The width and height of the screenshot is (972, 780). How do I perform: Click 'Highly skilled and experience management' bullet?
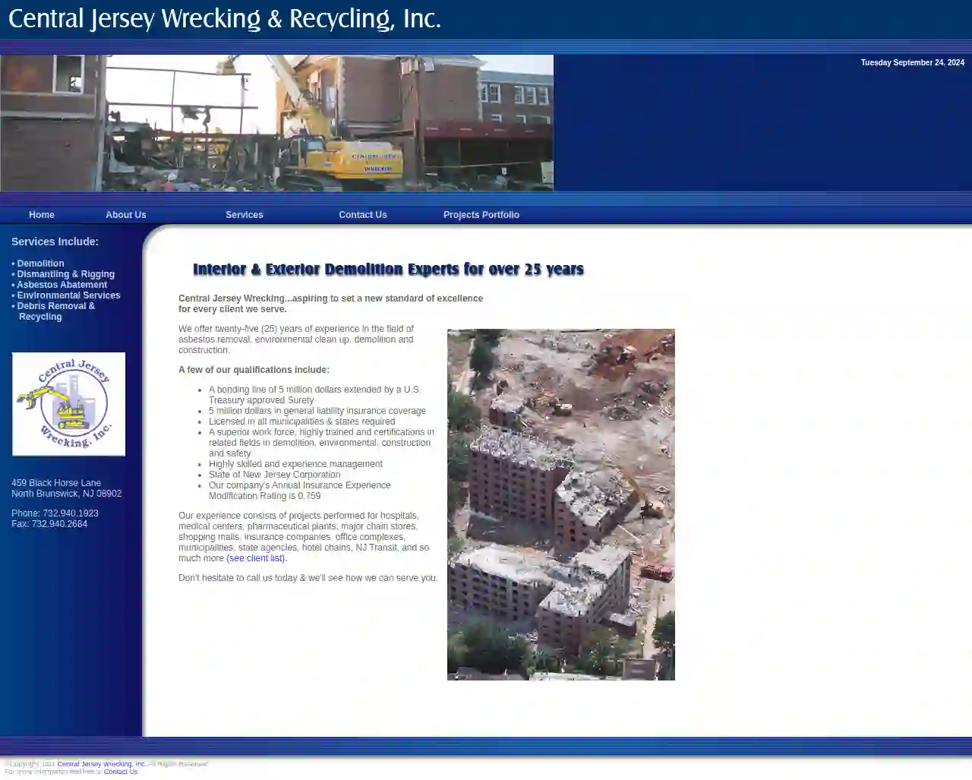[x=295, y=464]
